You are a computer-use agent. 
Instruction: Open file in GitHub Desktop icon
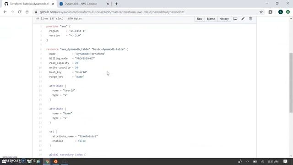tap(235, 19)
